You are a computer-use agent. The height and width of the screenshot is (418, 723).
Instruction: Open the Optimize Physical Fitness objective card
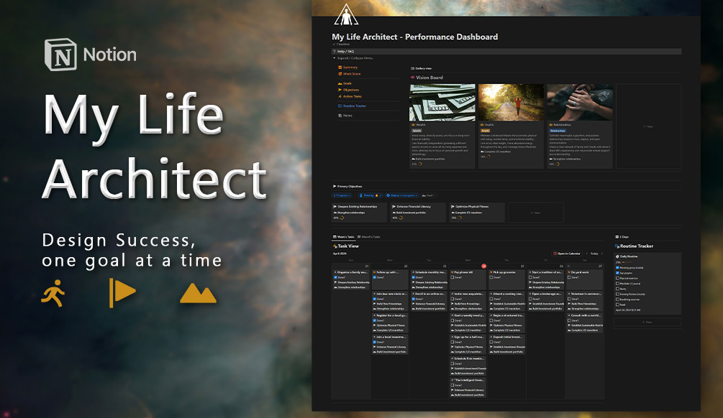[x=477, y=213]
